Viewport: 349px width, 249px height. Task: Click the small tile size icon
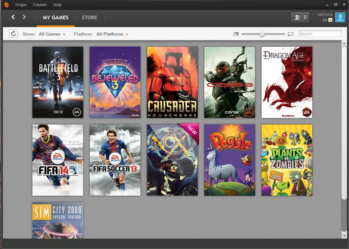[236, 34]
